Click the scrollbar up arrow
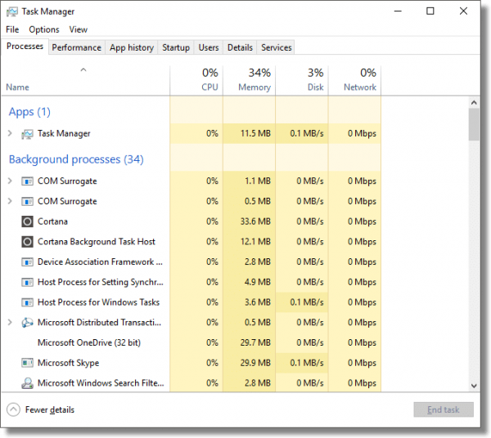 474,102
